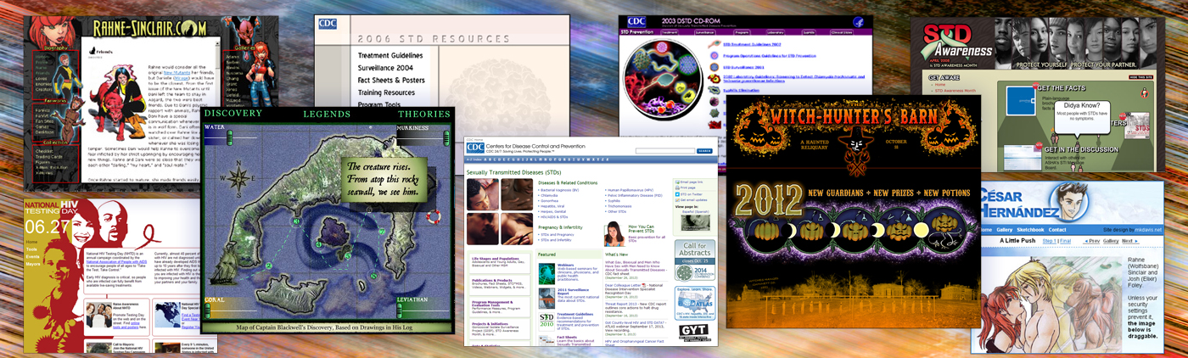Open Events in HIV Testing Day menu

(32, 257)
